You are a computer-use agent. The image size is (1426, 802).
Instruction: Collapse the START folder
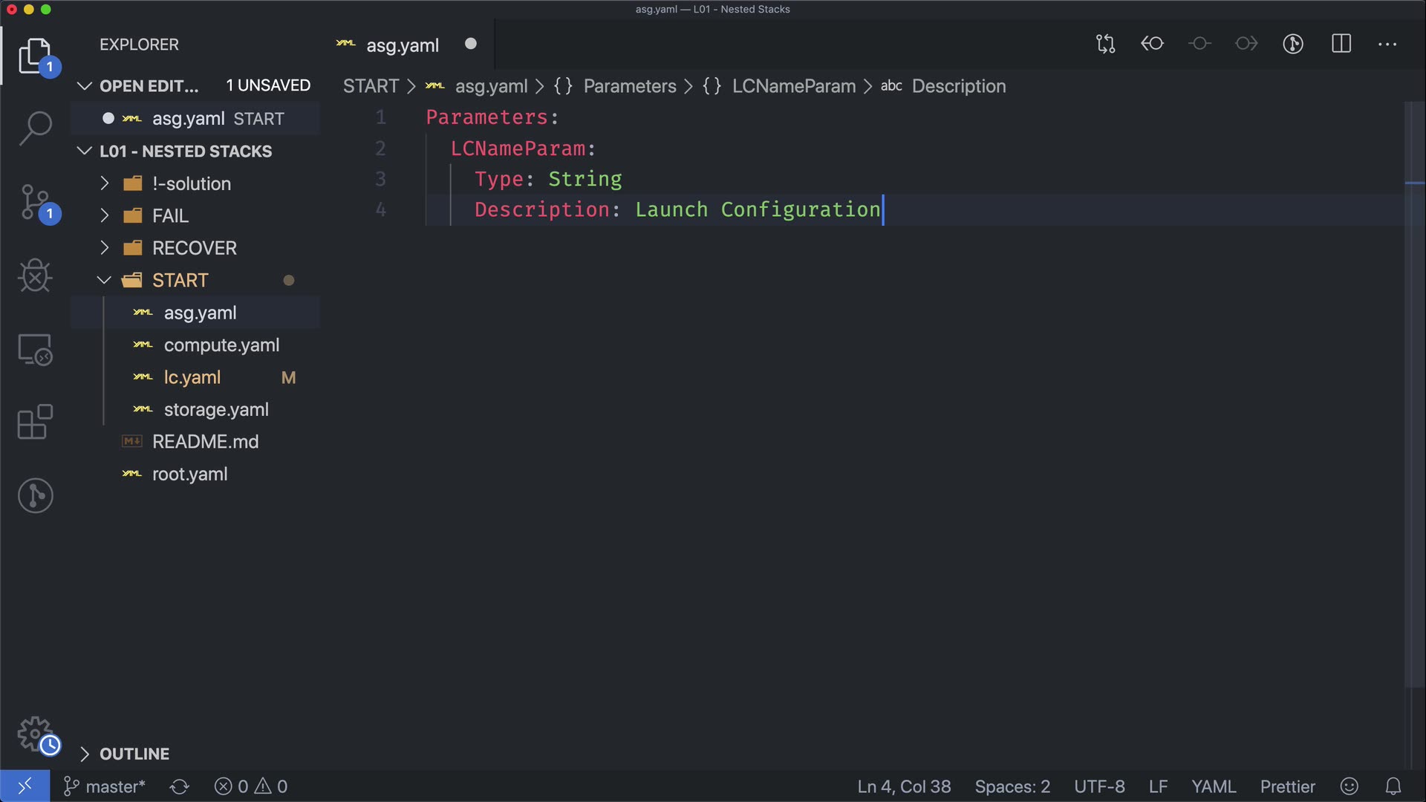coord(180,280)
